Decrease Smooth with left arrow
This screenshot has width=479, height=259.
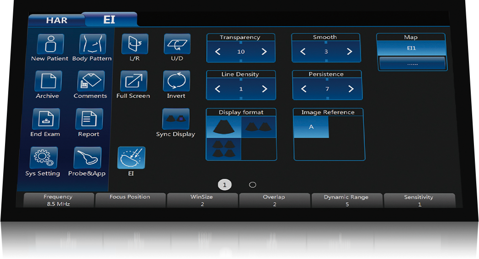click(303, 52)
